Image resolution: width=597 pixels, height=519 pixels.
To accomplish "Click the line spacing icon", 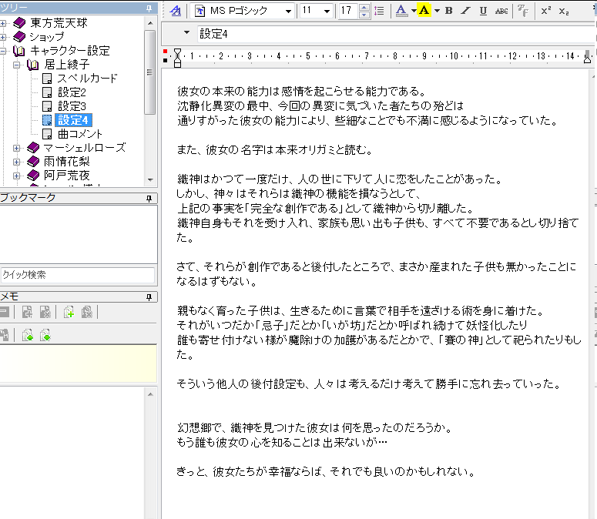I will tap(379, 11).
